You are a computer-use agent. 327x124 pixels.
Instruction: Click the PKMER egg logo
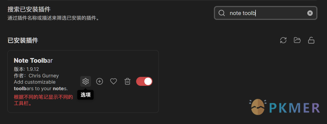click(258, 107)
